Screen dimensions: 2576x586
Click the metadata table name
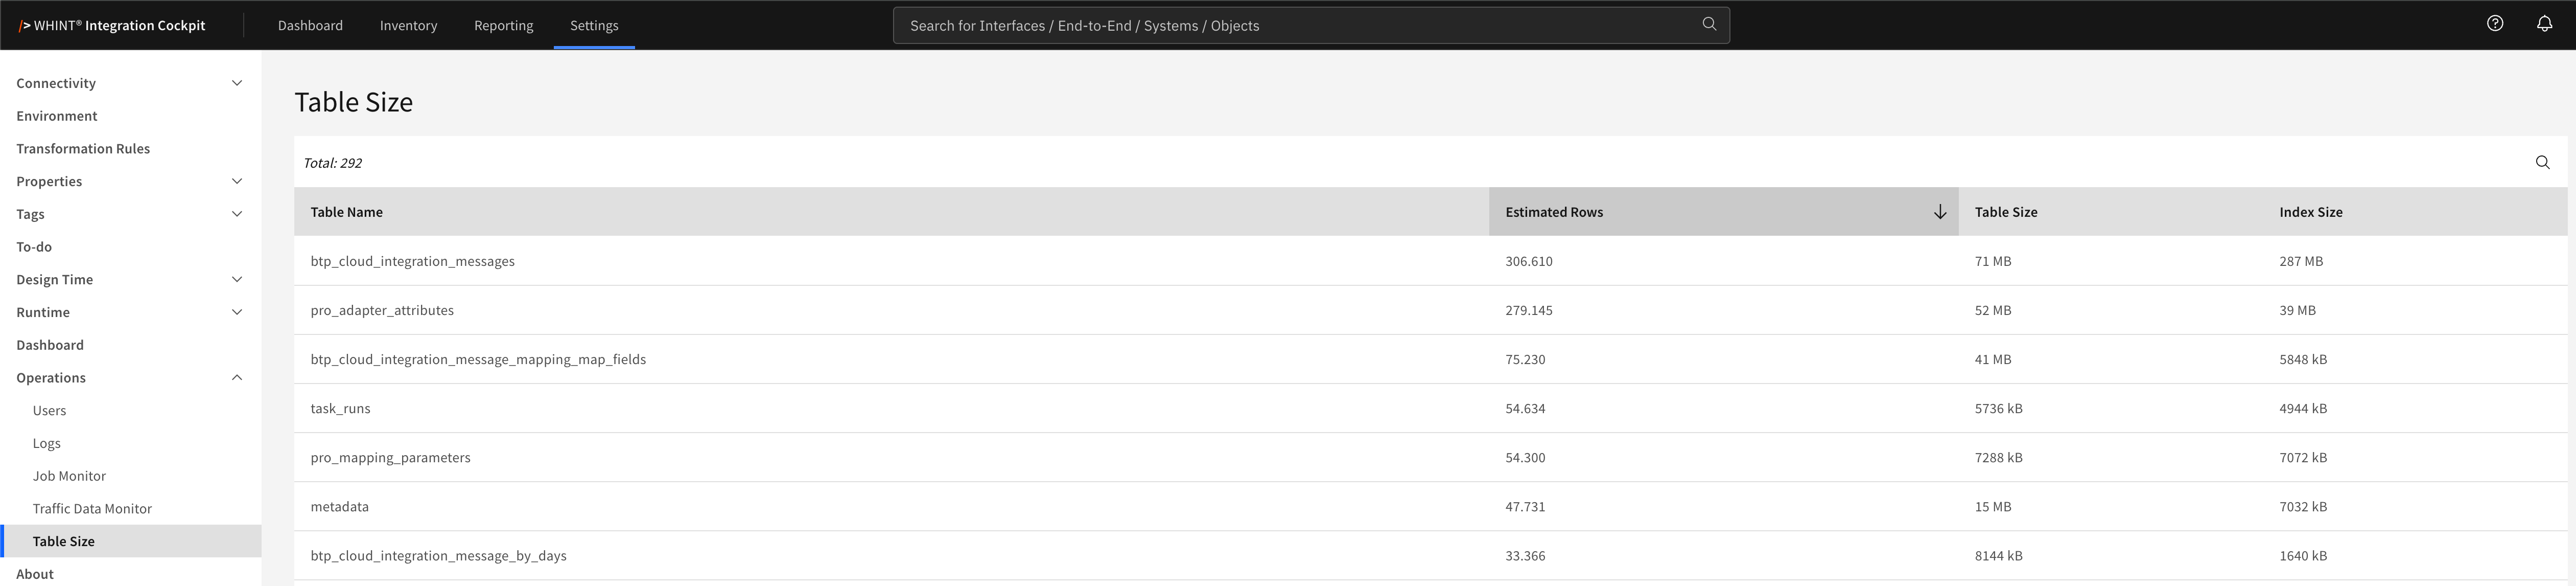click(339, 506)
